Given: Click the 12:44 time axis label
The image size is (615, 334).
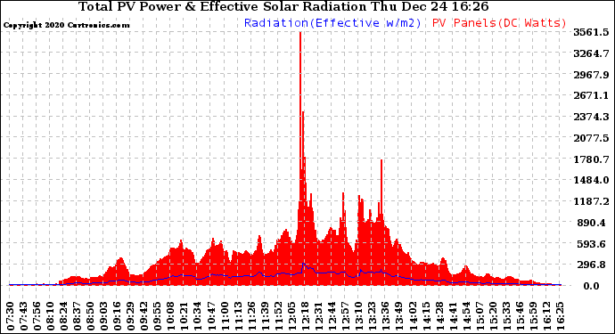Looking at the screenshot, I should (x=332, y=316).
